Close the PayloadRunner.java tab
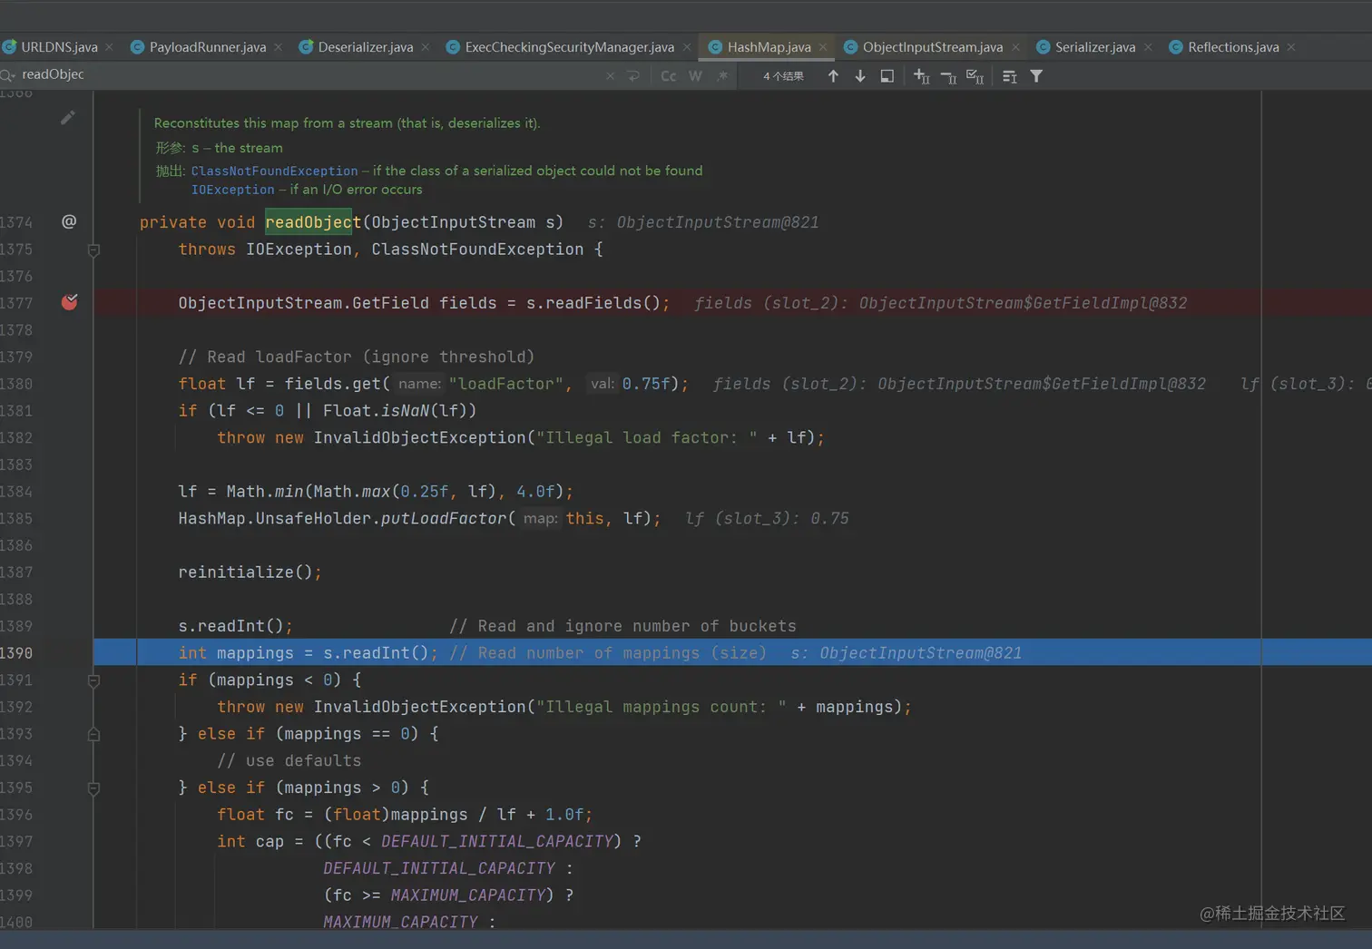Image resolution: width=1372 pixels, height=949 pixels. pos(278,47)
